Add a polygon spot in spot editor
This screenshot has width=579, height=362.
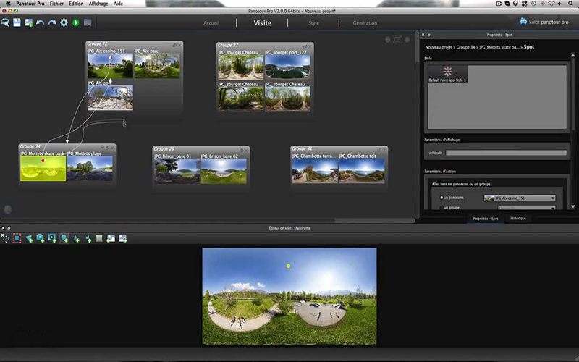pos(29,239)
